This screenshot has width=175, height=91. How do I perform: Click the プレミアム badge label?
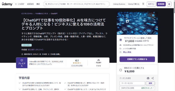(22, 65)
